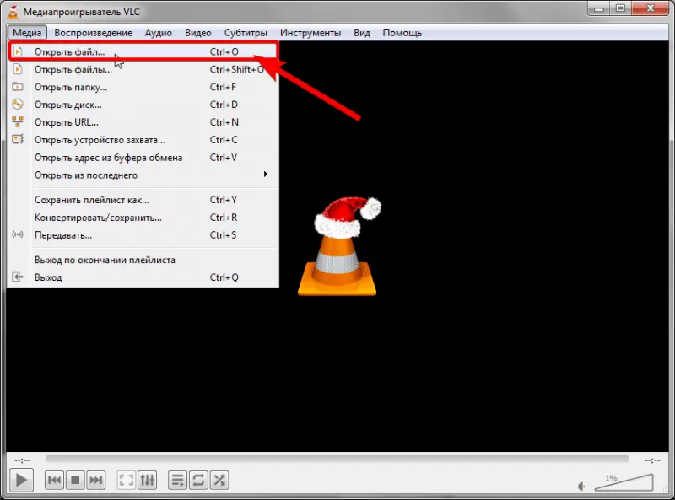Click the open file play icon

[17, 51]
